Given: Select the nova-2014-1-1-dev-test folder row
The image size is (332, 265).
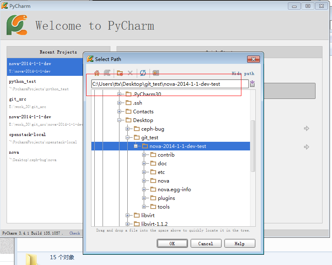Looking at the screenshot, I should (171, 146).
